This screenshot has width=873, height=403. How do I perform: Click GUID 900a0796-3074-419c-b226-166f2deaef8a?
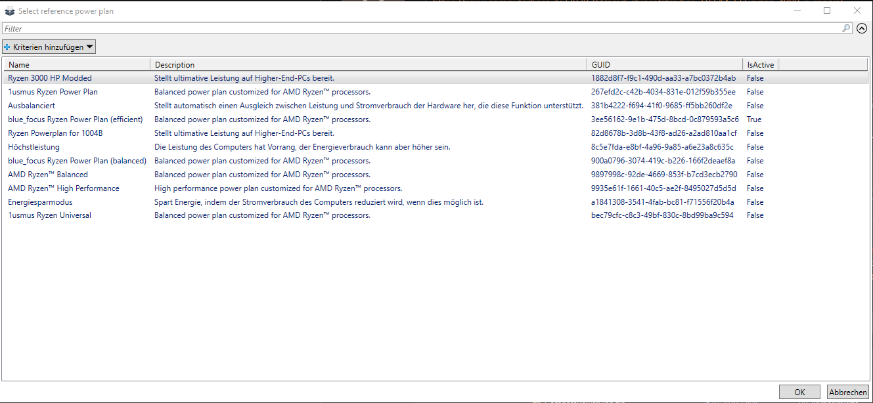point(663,161)
